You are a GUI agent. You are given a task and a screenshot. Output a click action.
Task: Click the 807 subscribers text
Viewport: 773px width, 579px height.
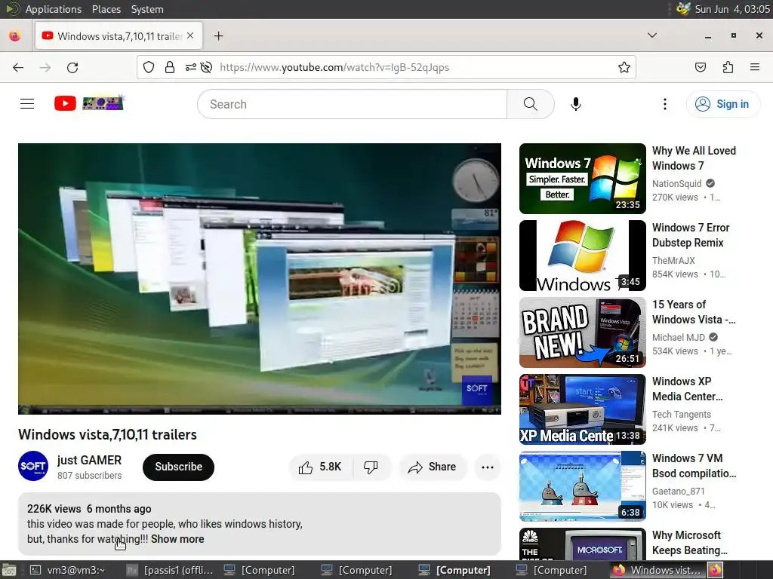[x=89, y=475]
